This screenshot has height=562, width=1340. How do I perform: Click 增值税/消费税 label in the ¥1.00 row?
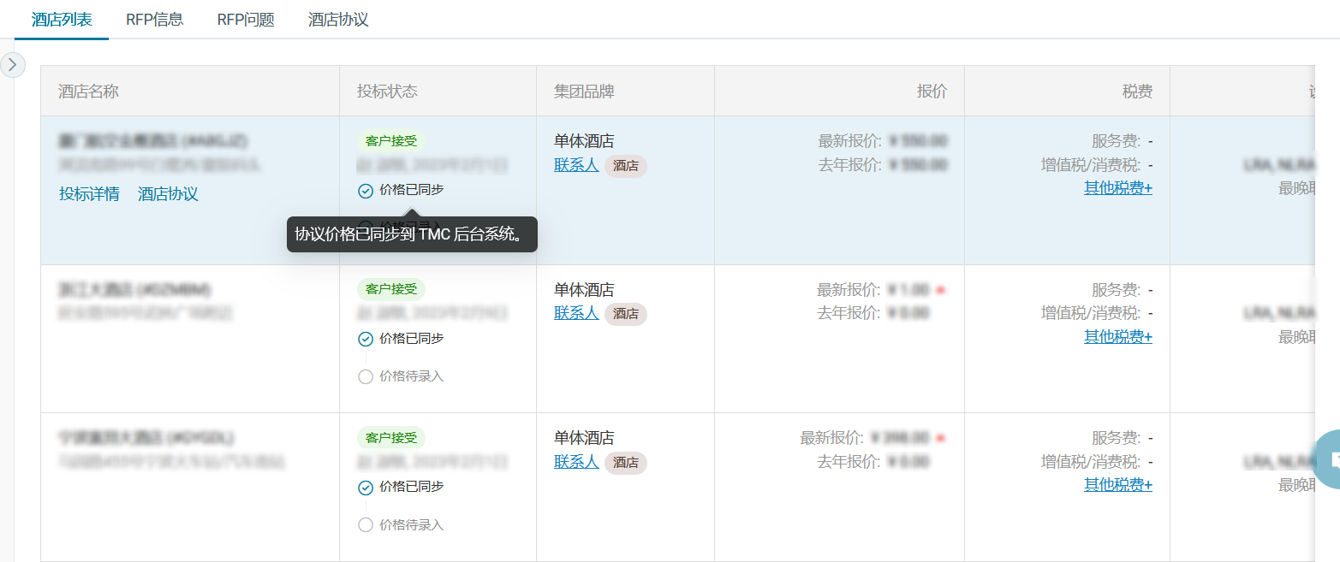pyautogui.click(x=1092, y=313)
